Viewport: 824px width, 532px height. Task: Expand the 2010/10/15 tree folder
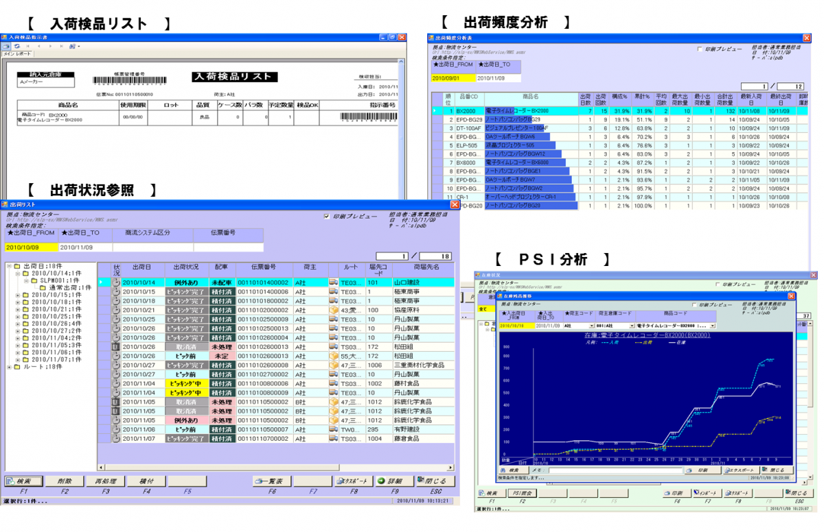19,295
